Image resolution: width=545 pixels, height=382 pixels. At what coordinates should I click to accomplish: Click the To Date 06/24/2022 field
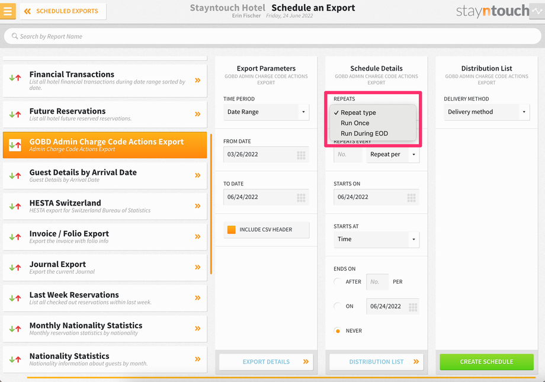pos(266,197)
